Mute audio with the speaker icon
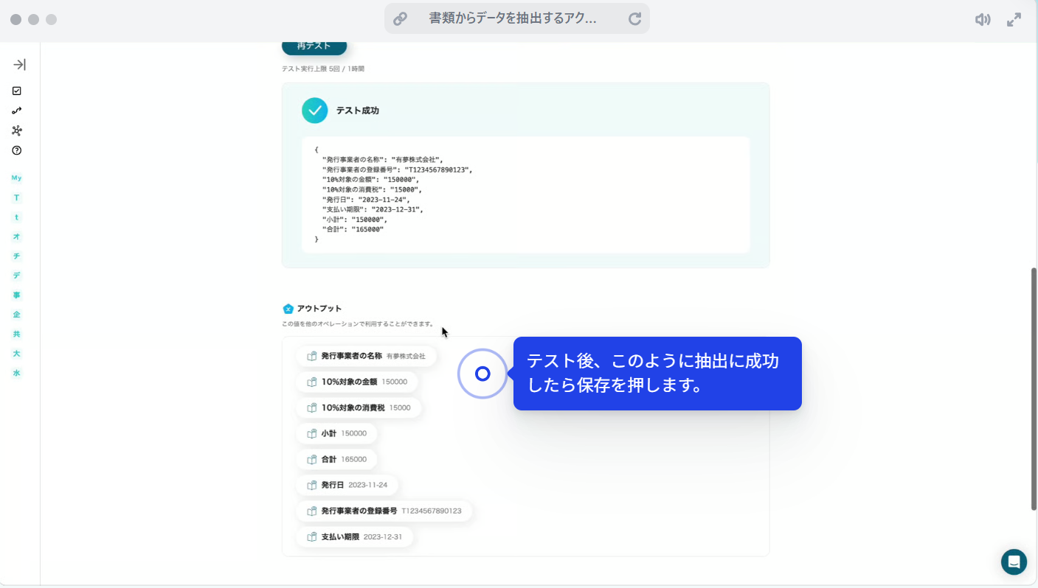Image resolution: width=1038 pixels, height=588 pixels. (x=982, y=20)
